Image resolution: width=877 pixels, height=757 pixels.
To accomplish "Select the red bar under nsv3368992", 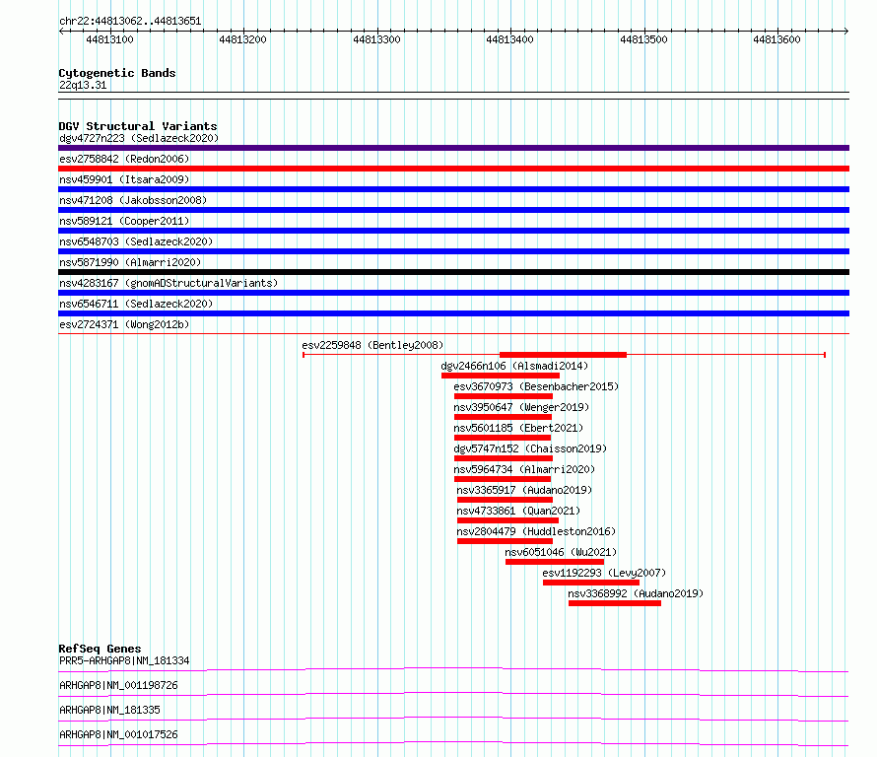I will (x=615, y=603).
